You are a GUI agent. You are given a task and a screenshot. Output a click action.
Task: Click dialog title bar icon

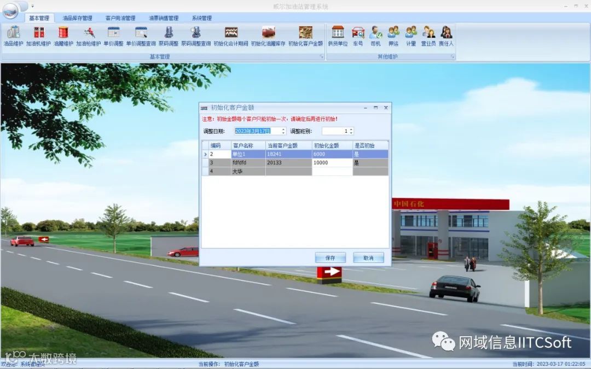click(204, 108)
